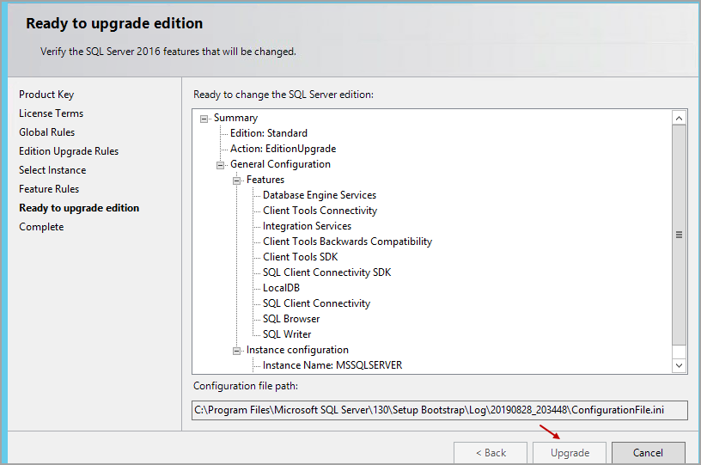Select SQL Client Connectivity SDK item
The width and height of the screenshot is (701, 465).
coord(326,272)
